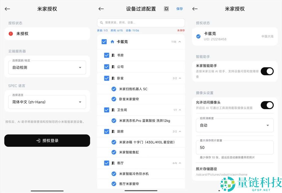282x193 pixels.
Task: Click the back arrow on the left 米家授权 screen
Action: tap(7, 9)
